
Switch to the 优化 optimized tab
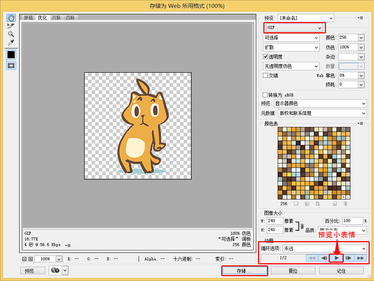coord(42,18)
